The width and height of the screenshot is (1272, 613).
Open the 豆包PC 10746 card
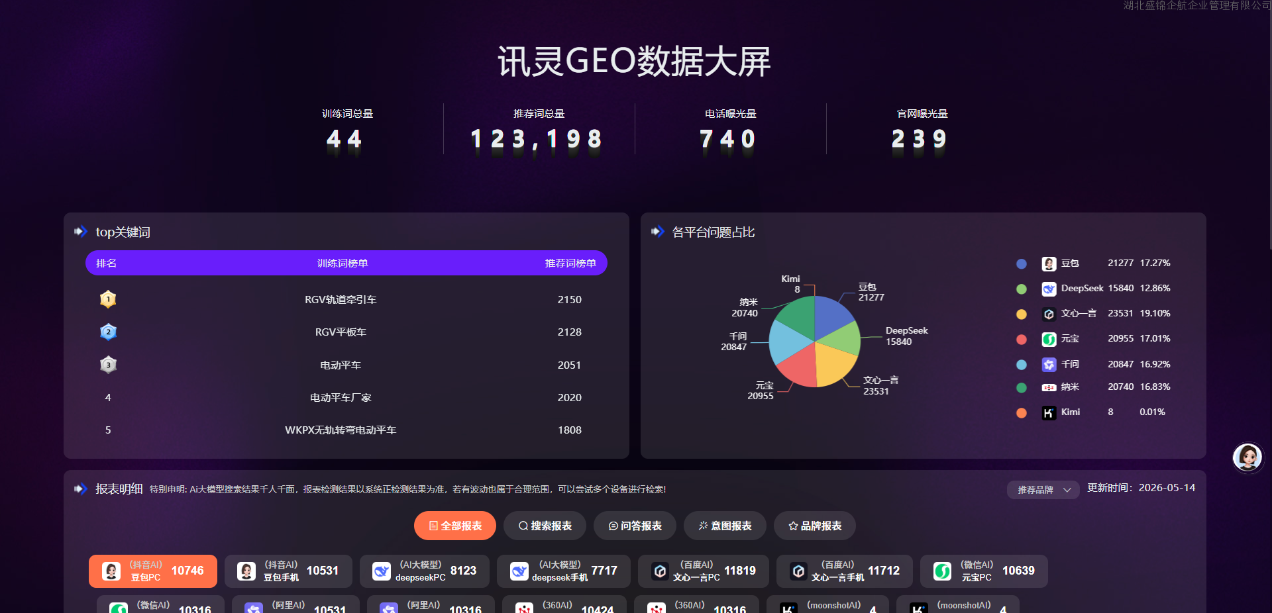[x=153, y=571]
